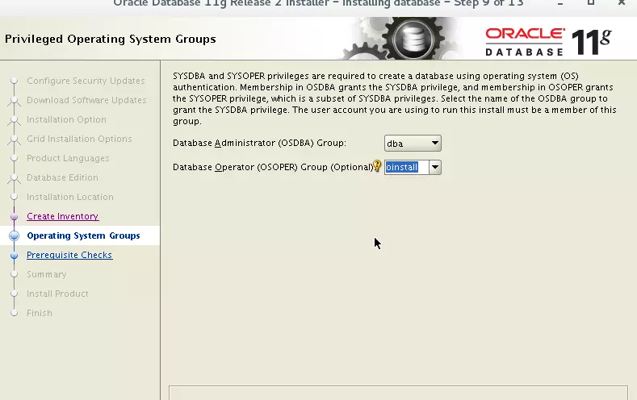Minimize the Oracle installer window
The height and width of the screenshot is (400, 637).
(x=560, y=3)
